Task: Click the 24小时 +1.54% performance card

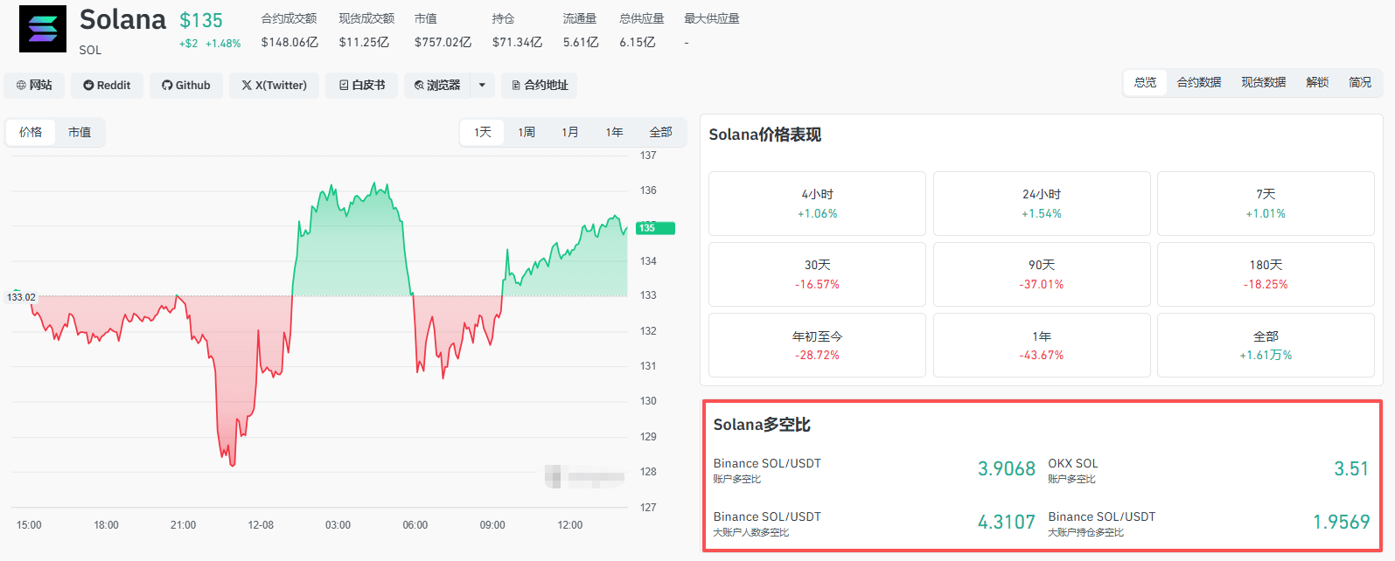Action: click(x=1042, y=204)
